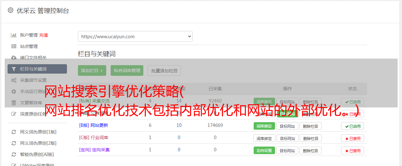Screen dimensions: 402x166
Task: Click the 174669 collected count
Action: click(x=215, y=125)
